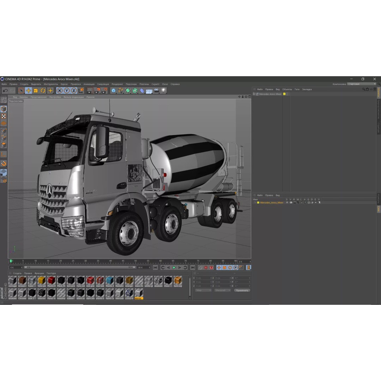Open the Стартовая layout dropdown
Screen dimensions: 381x381
(362, 84)
